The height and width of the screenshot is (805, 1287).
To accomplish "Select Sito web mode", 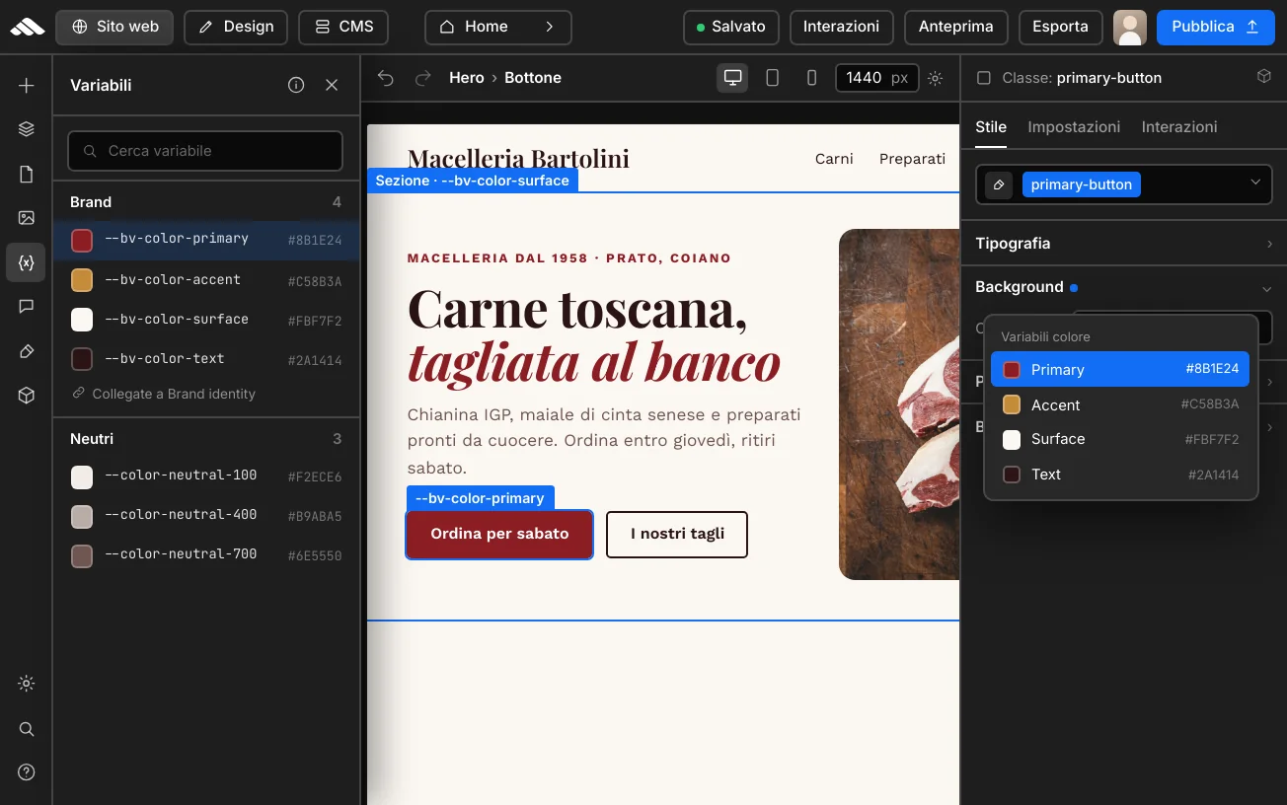I will click(114, 27).
